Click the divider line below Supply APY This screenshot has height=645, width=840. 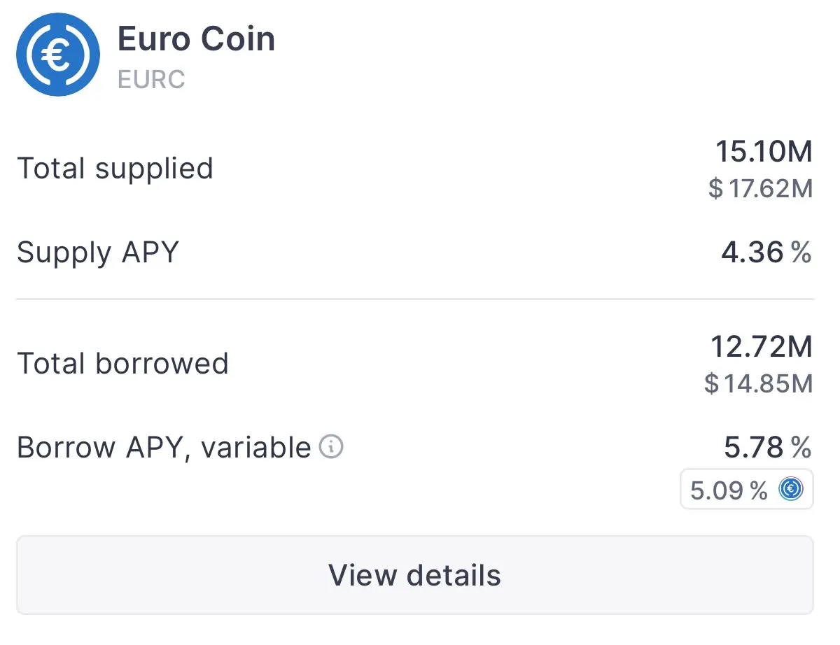click(415, 299)
